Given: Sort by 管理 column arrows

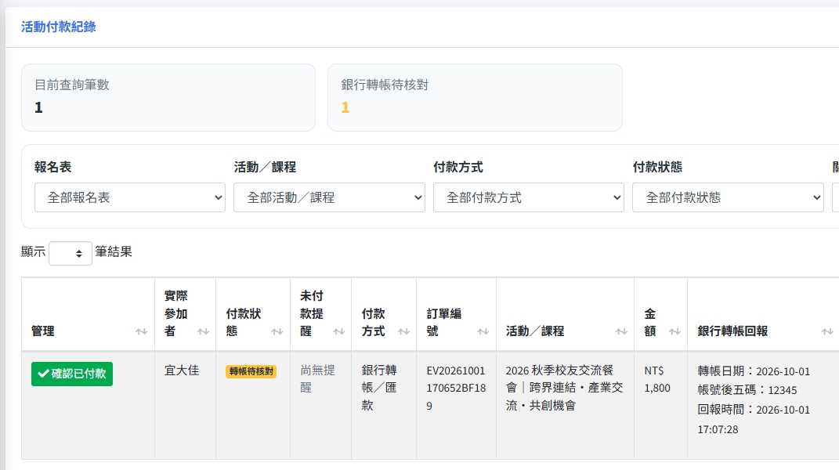Looking at the screenshot, I should (141, 332).
